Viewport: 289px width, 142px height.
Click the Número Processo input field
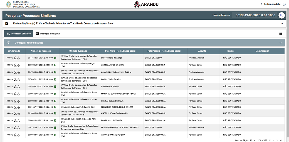[255, 16]
